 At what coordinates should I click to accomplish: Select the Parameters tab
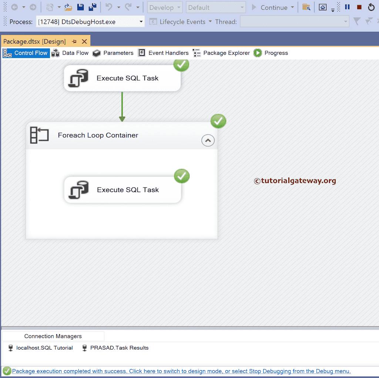[118, 53]
